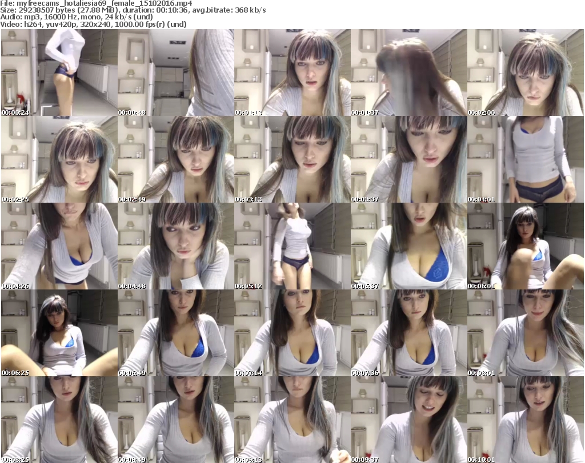Select the last thumbnail at 00:10:01

tap(525, 420)
